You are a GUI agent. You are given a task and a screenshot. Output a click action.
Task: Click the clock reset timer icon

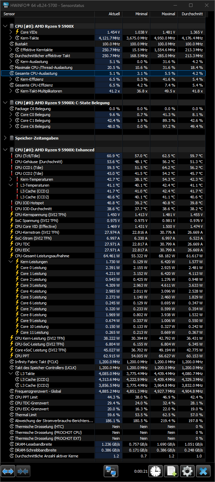[156, 471]
